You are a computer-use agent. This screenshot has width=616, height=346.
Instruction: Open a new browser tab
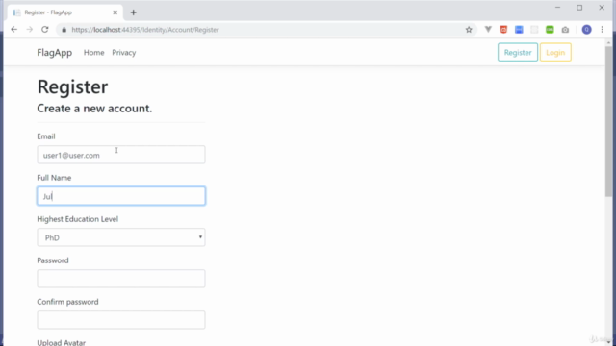click(x=134, y=12)
